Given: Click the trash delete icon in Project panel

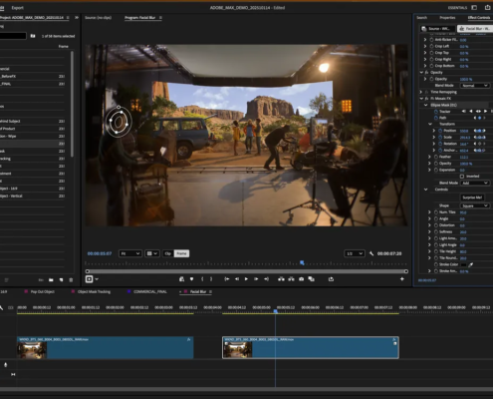Looking at the screenshot, I should tap(71, 280).
